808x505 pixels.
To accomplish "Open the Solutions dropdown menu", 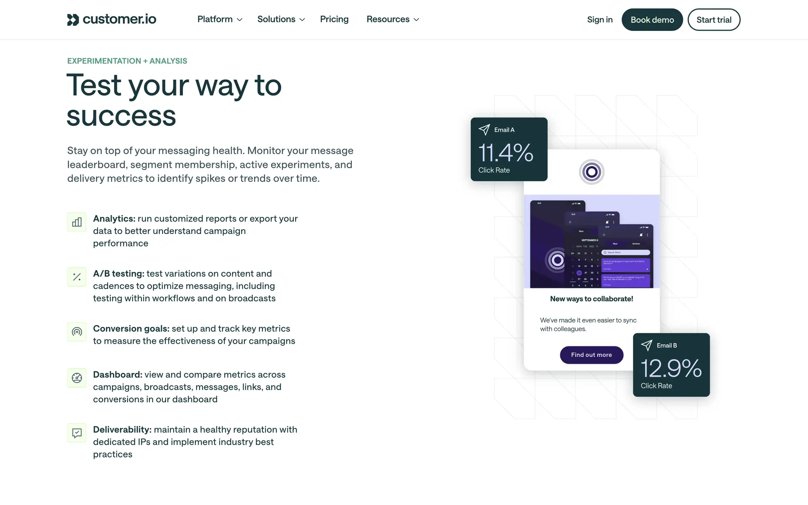I will (281, 19).
